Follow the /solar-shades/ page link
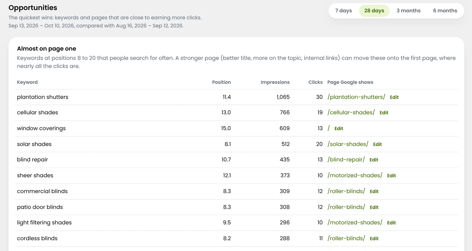 tap(348, 144)
